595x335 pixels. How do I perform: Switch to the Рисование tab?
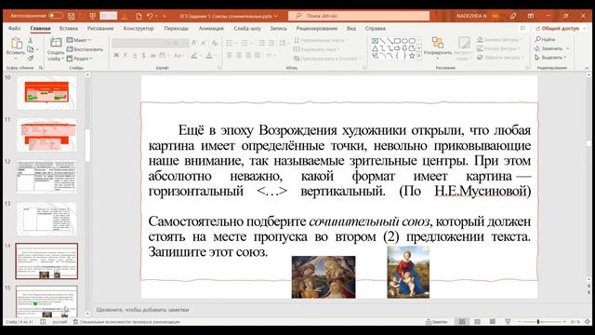(100, 29)
